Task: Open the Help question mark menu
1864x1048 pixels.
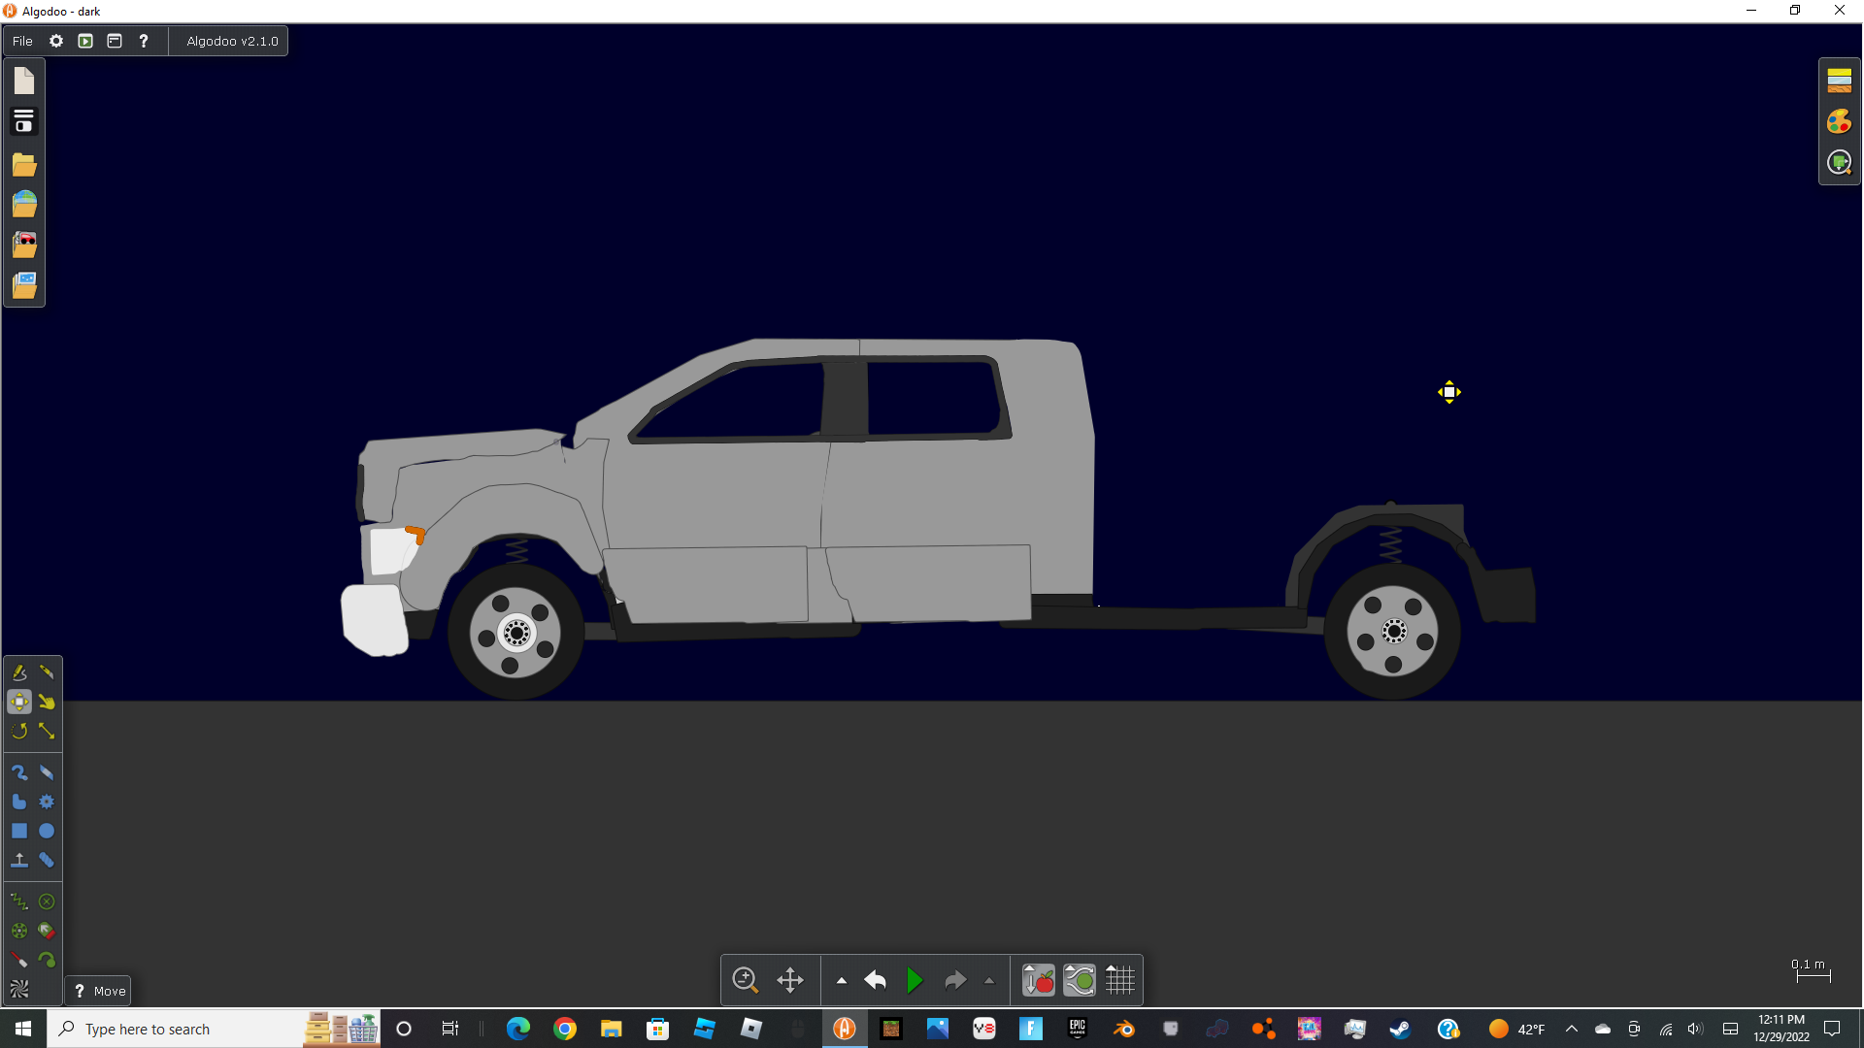Action: (x=144, y=41)
